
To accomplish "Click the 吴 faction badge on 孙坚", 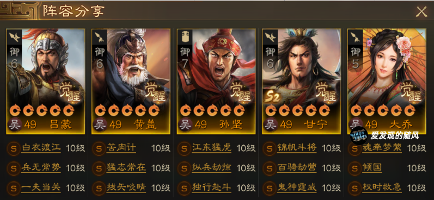I will point(184,124).
